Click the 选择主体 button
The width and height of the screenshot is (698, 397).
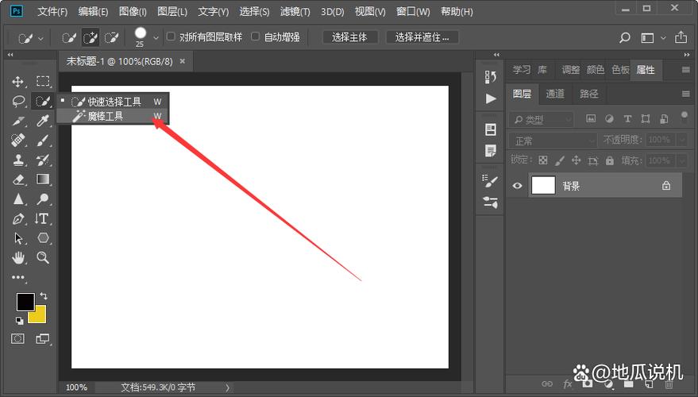tap(350, 37)
